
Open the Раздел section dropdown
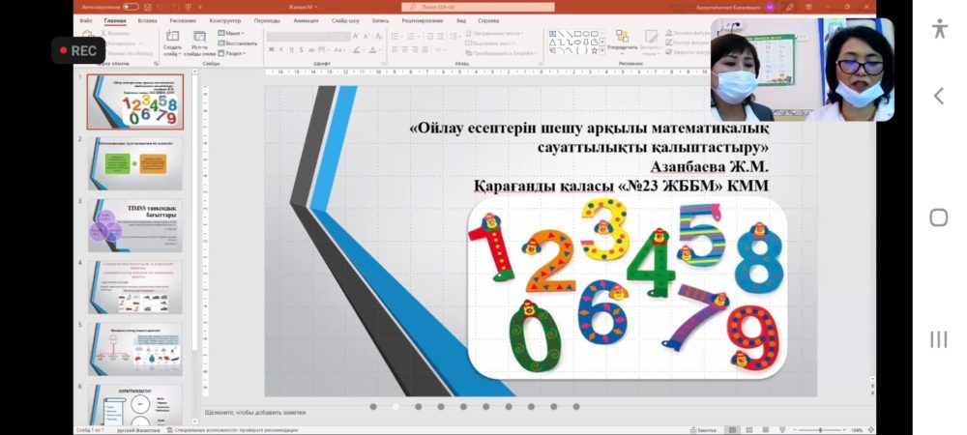click(231, 53)
